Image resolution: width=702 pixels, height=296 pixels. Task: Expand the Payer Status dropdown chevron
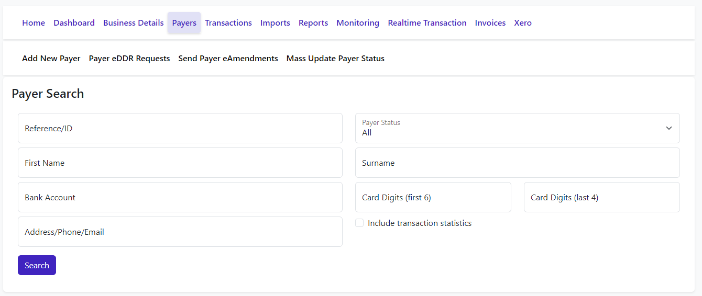point(668,128)
